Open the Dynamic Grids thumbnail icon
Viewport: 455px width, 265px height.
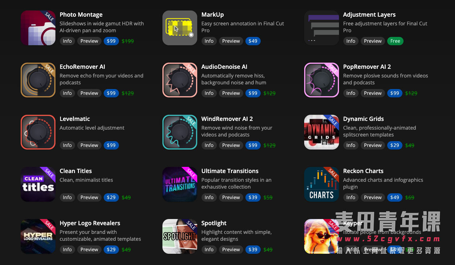(322, 132)
